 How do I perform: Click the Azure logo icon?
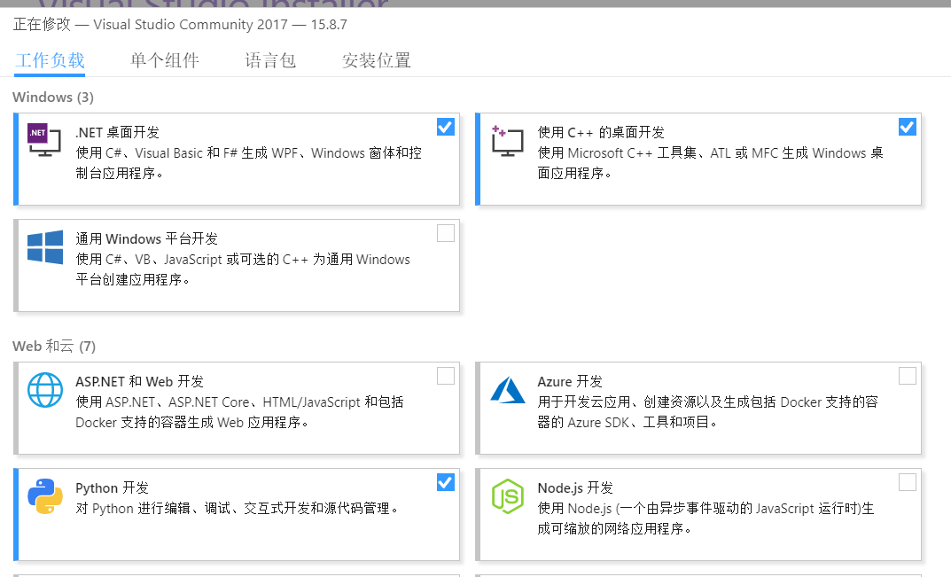click(x=508, y=390)
